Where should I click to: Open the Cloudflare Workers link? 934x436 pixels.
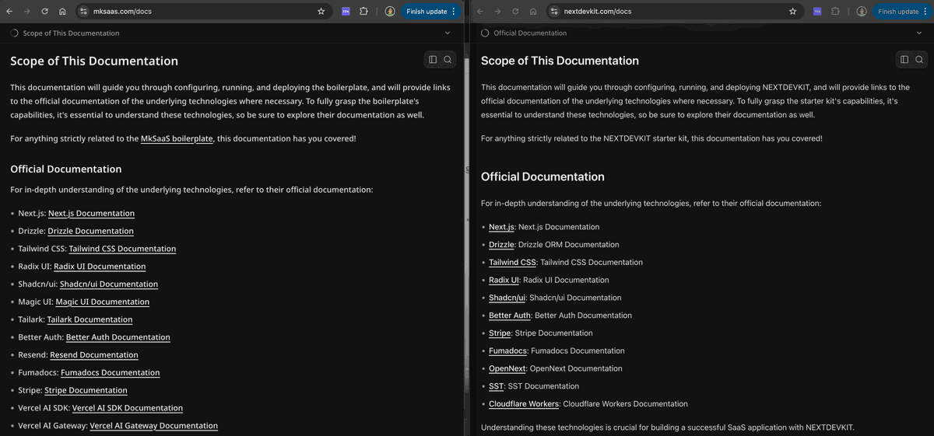(x=524, y=404)
